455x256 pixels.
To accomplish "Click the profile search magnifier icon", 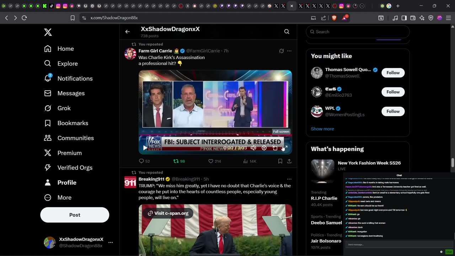I will tap(287, 32).
